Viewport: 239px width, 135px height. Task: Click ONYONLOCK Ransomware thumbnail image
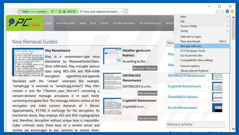click(x=112, y=81)
